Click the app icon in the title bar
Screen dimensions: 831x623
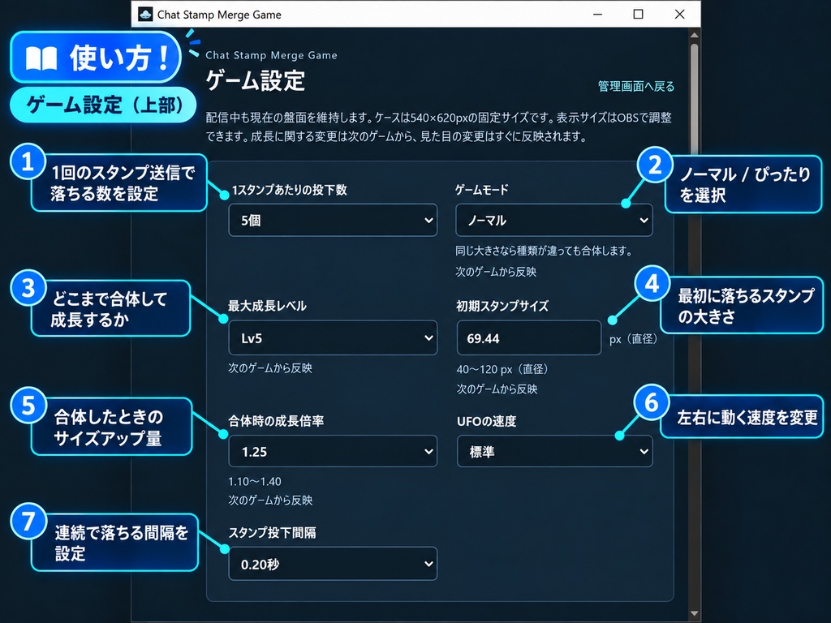[145, 15]
